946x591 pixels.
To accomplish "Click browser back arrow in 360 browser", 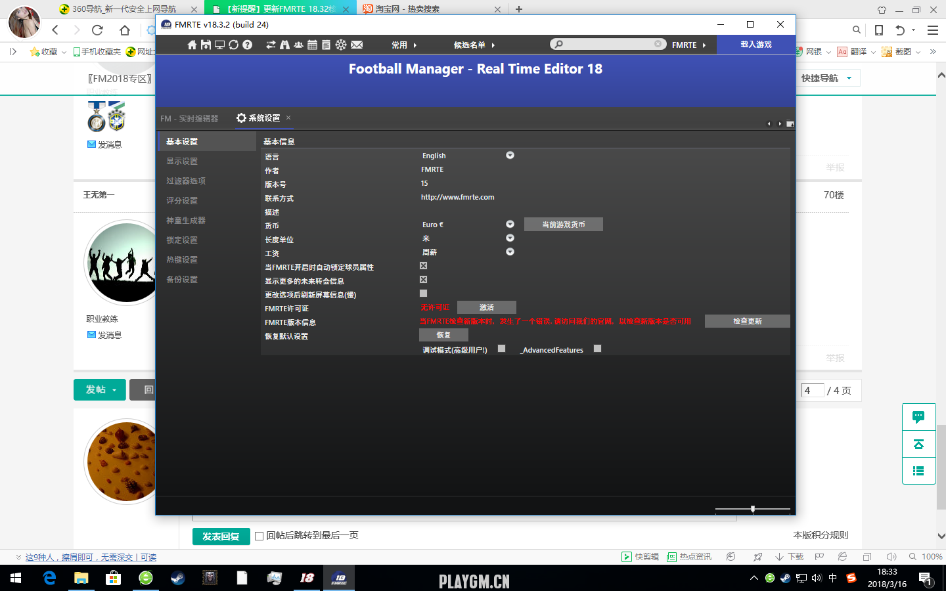I will point(55,30).
